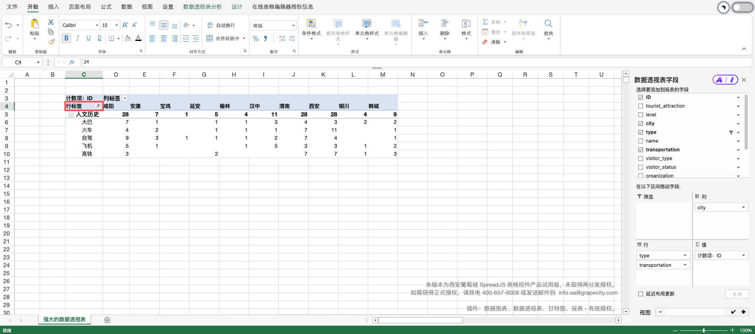Toggle middle vertical alignment

164,25
